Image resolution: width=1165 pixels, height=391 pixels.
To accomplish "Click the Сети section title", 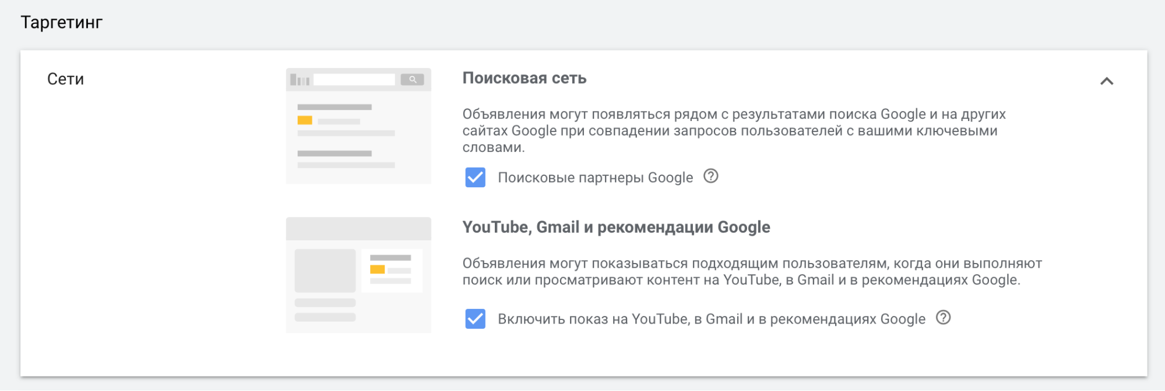I will click(x=65, y=79).
